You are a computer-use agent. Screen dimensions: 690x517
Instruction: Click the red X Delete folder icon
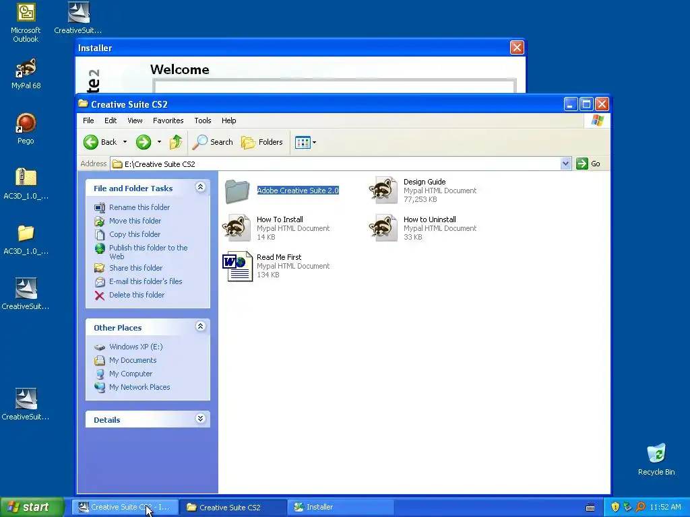click(100, 296)
